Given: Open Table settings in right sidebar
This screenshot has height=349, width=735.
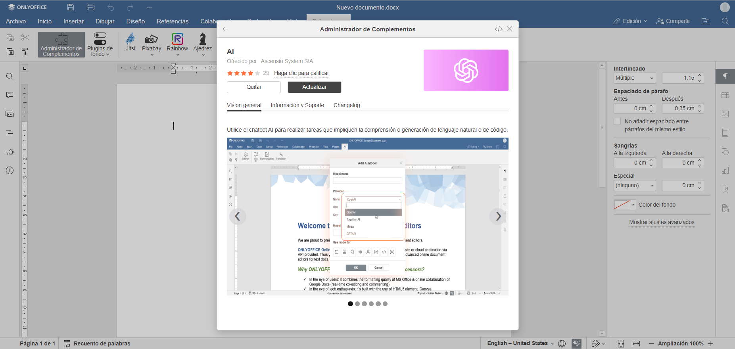Looking at the screenshot, I should point(725,95).
